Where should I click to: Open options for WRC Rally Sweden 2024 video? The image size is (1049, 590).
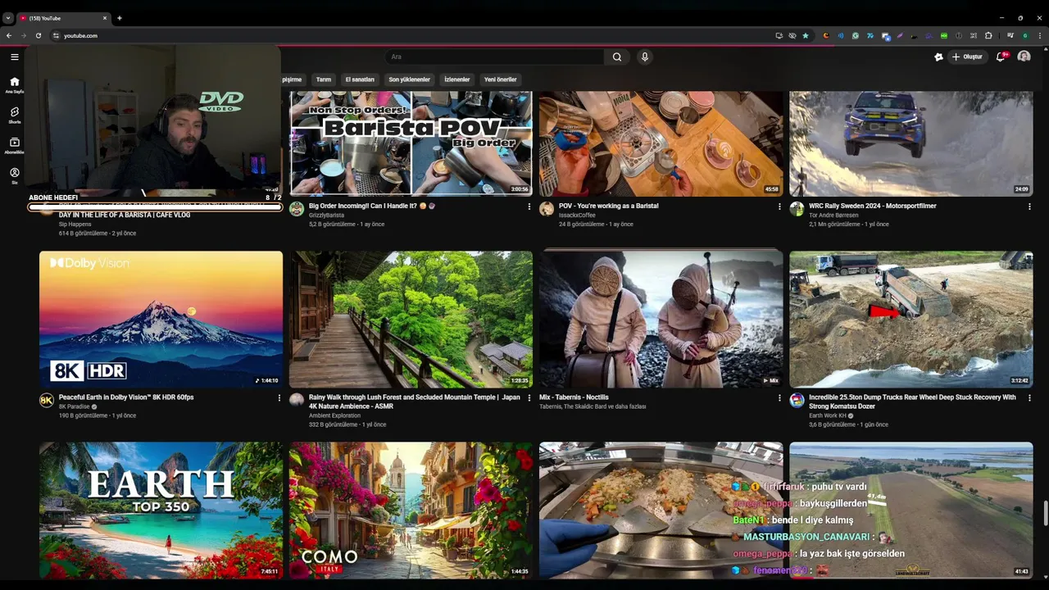tap(1029, 206)
